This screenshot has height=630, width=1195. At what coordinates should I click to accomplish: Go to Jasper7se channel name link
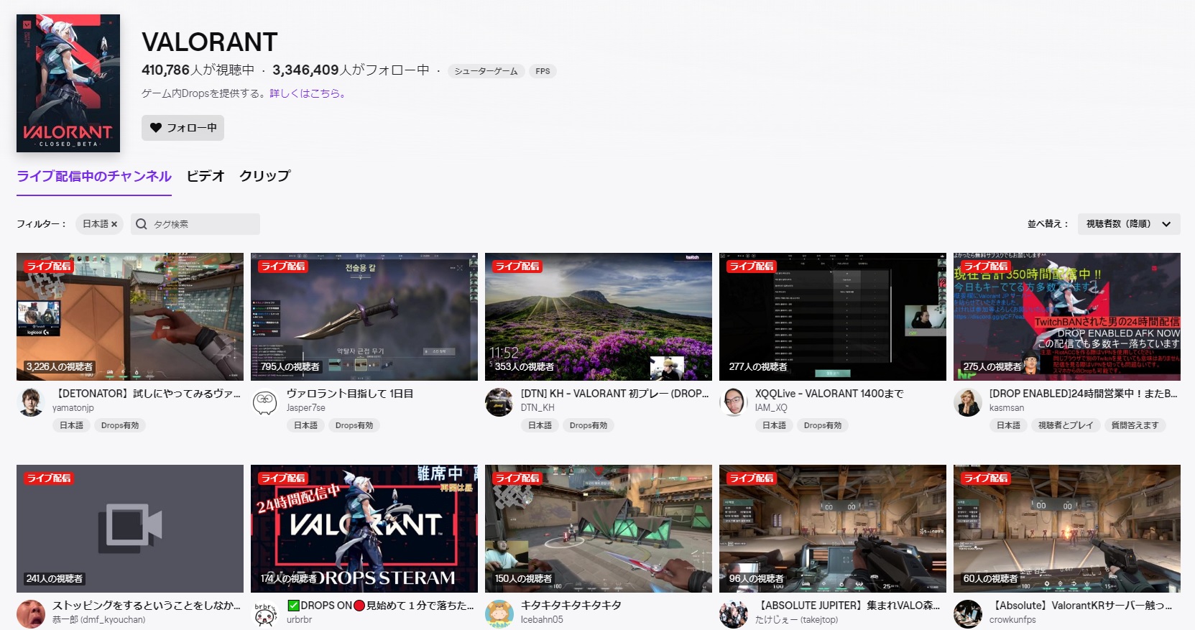306,408
